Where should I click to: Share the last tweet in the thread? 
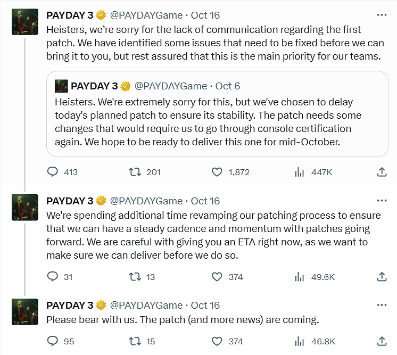click(382, 341)
